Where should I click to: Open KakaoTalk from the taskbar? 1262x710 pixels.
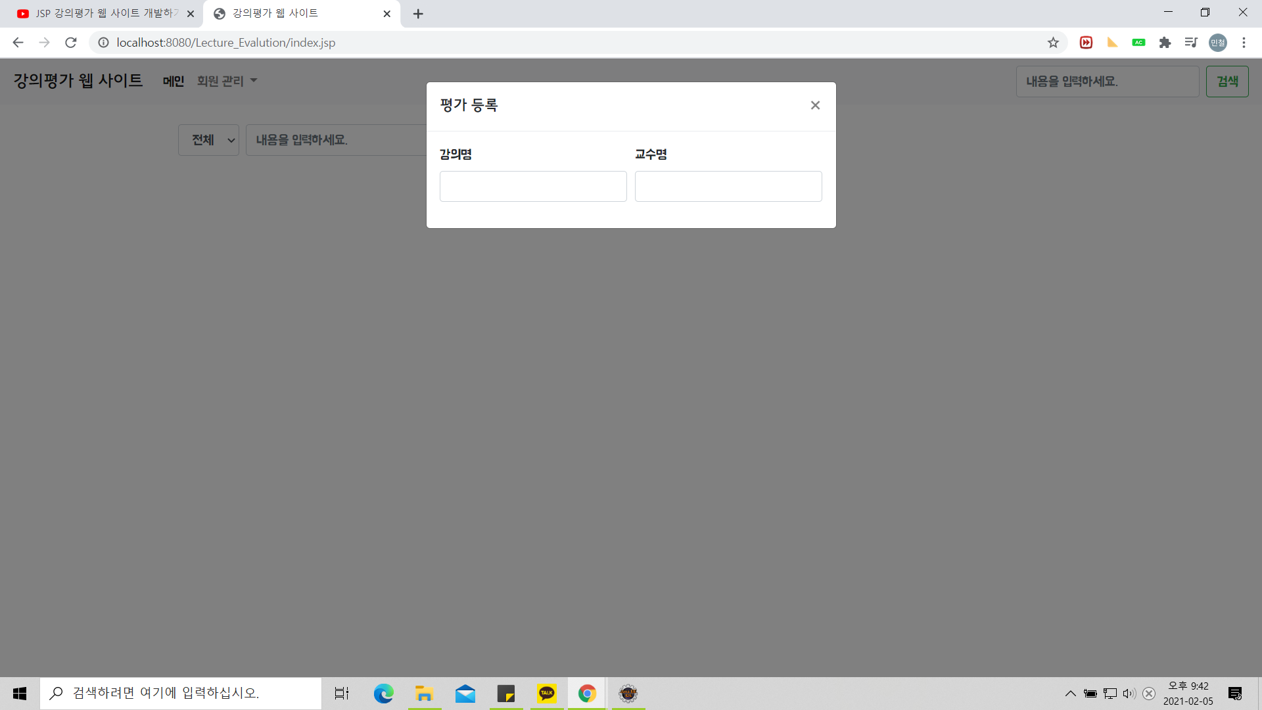click(x=546, y=693)
